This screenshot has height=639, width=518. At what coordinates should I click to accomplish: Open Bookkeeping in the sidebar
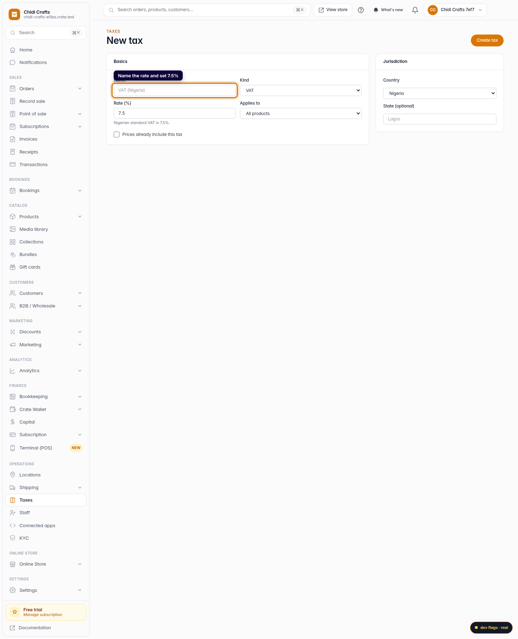(46, 397)
